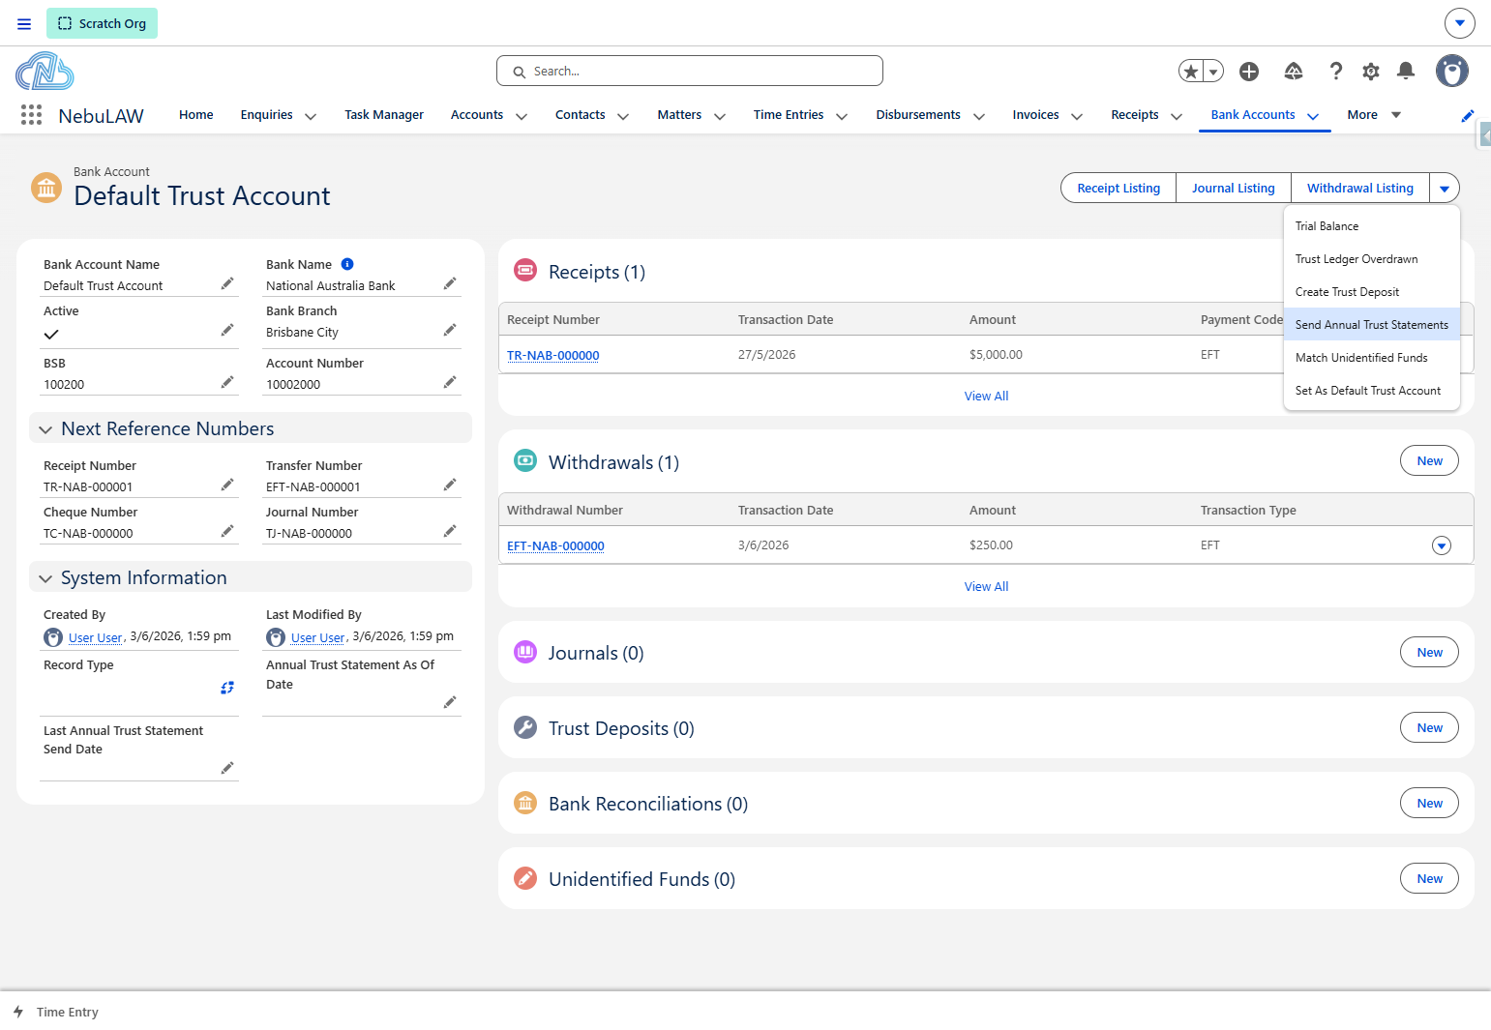Change record type icon beside Record Type

(x=227, y=688)
